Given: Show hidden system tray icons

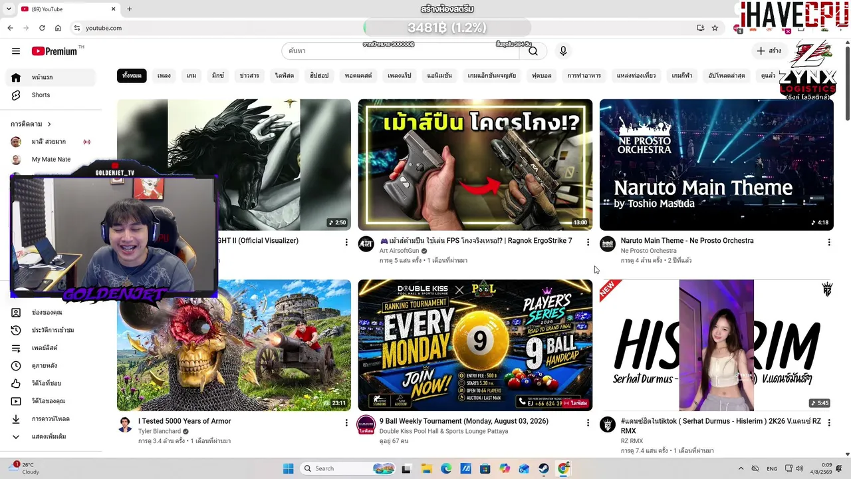Looking at the screenshot, I should tap(742, 468).
